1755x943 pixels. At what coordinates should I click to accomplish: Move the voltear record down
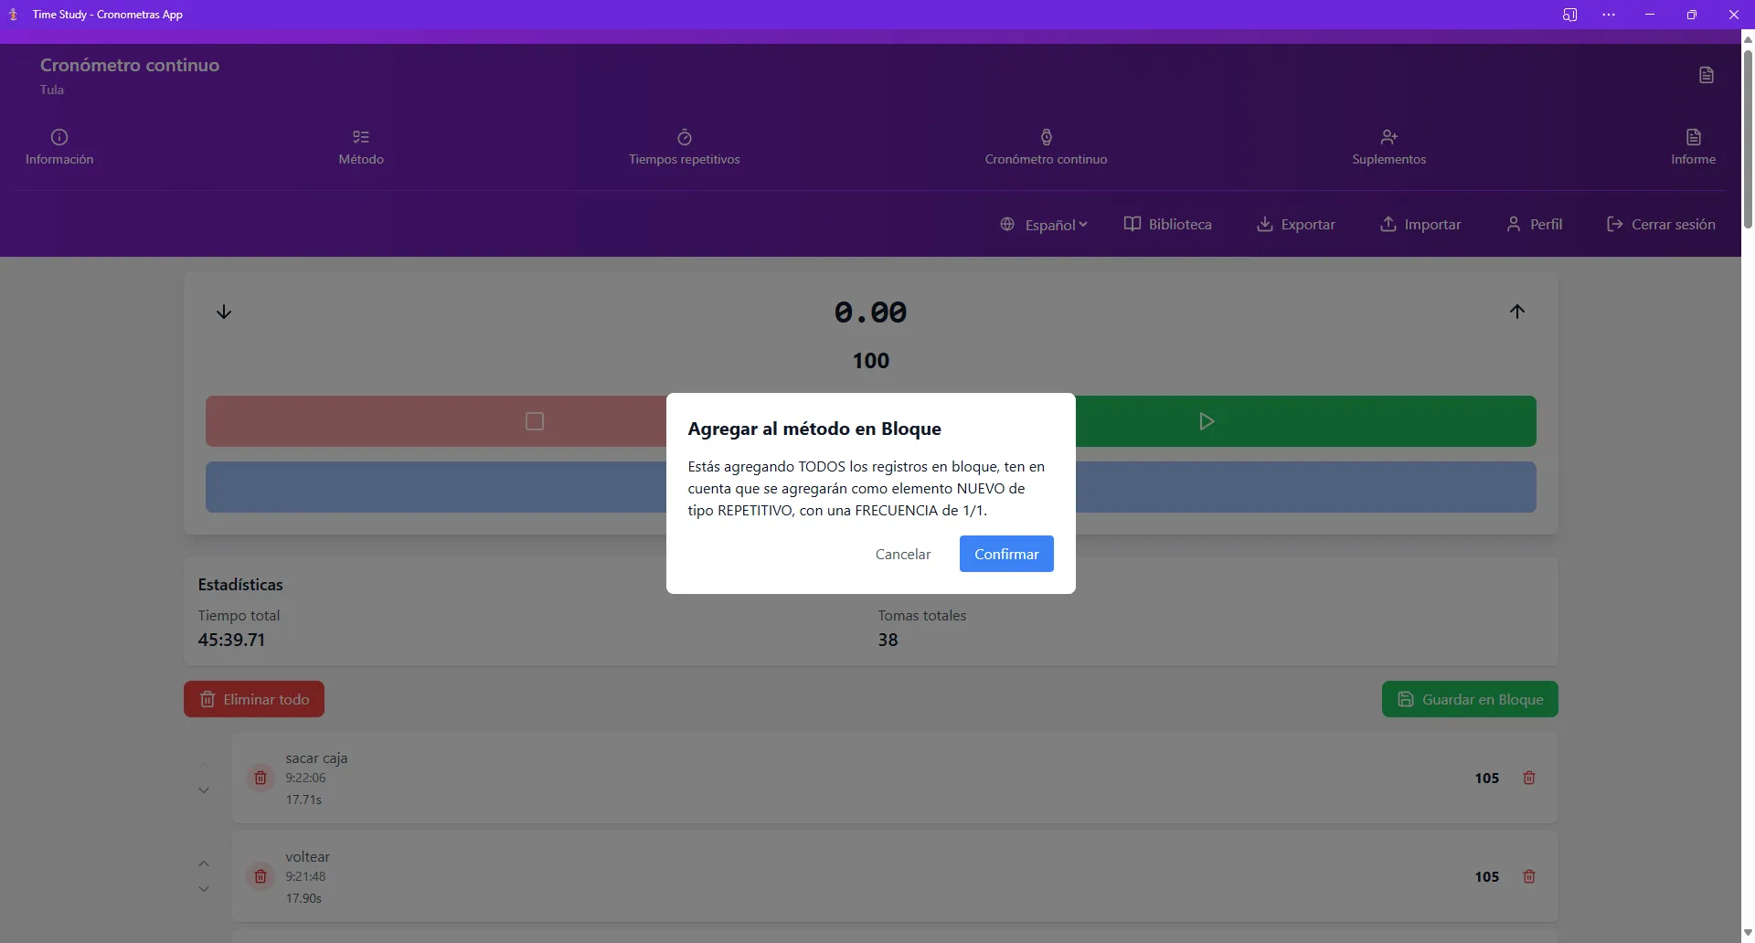click(x=204, y=889)
